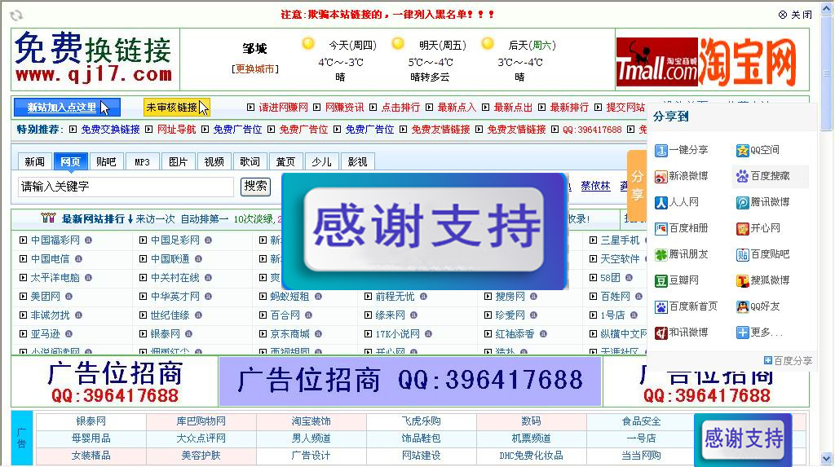Click the 未审核链接 yellow button
835x467 pixels.
(x=176, y=107)
